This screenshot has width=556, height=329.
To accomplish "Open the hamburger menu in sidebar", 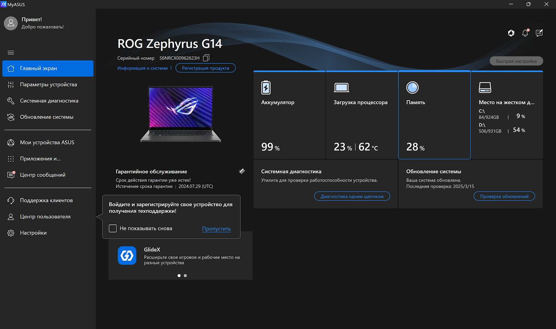I will (x=11, y=53).
